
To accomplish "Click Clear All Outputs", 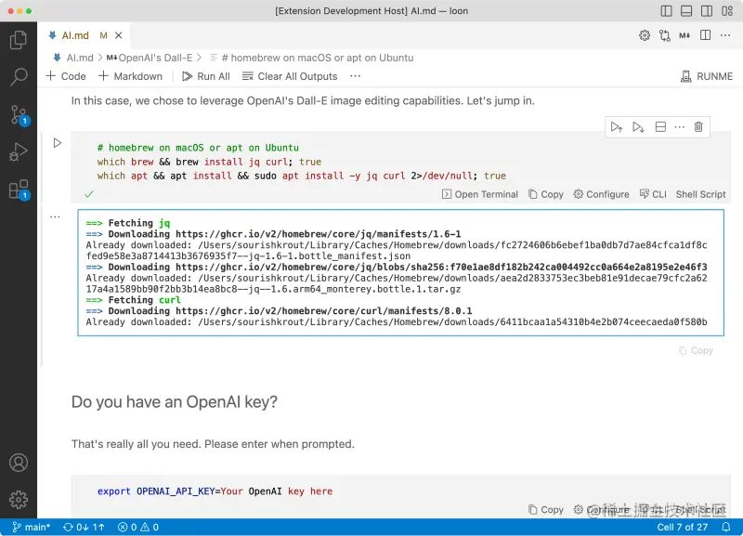I will (290, 76).
